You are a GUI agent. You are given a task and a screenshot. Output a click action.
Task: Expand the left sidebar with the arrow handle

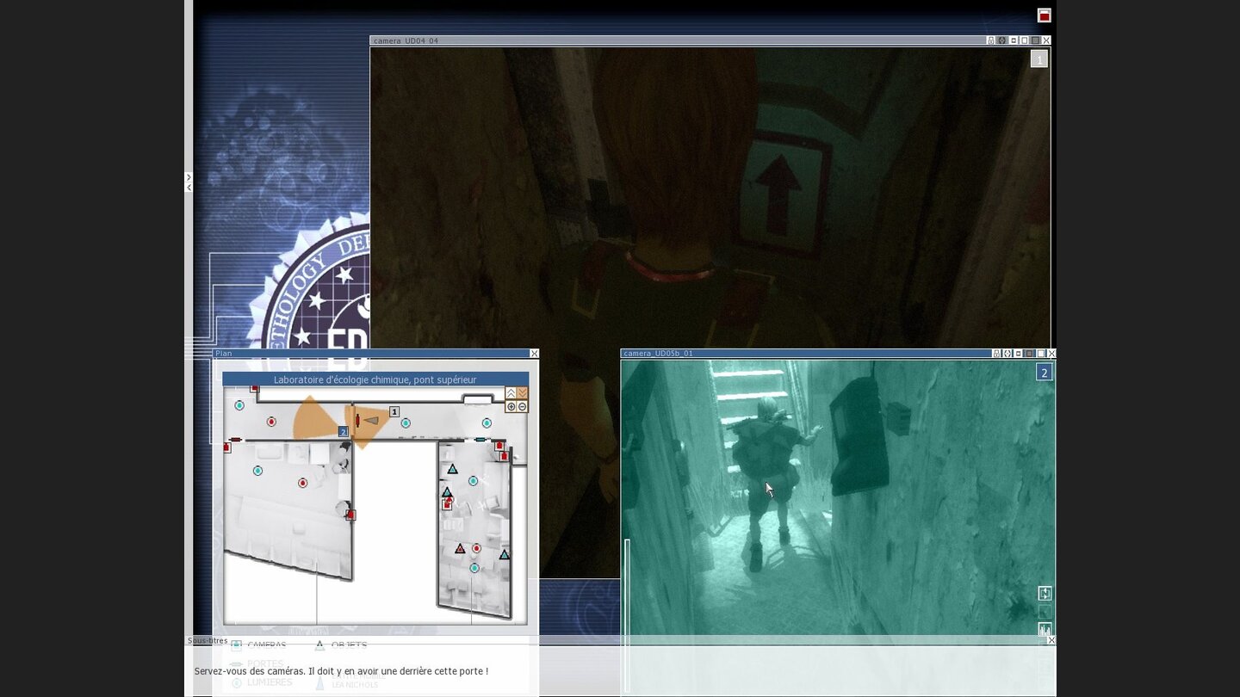point(189,177)
